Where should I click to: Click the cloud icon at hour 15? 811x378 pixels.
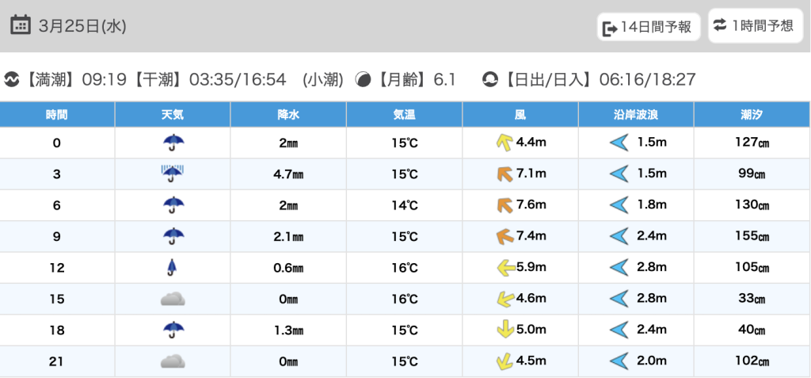coord(172,299)
